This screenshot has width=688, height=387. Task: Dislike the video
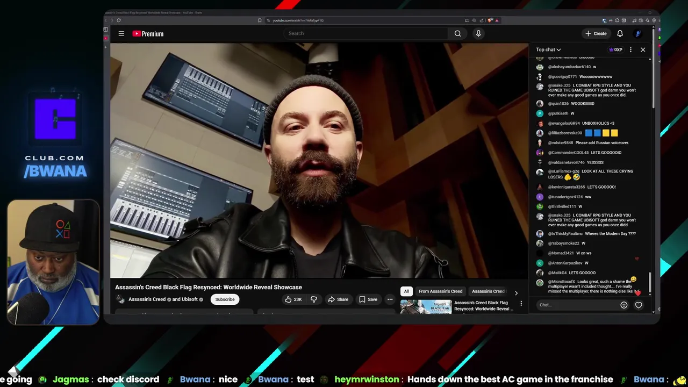click(314, 299)
